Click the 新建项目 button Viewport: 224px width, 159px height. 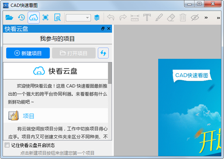(x=28, y=53)
